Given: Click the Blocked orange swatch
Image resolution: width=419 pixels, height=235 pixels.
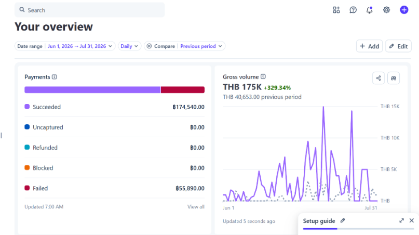Looking at the screenshot, I should point(27,167).
